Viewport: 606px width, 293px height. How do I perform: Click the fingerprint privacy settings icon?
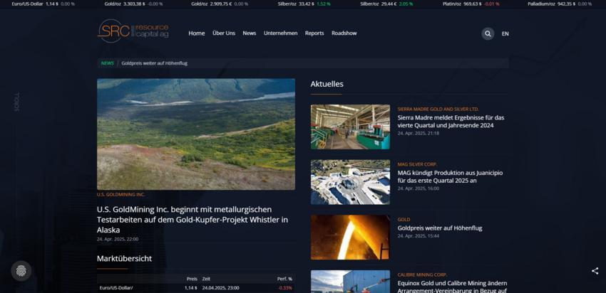(x=21, y=271)
